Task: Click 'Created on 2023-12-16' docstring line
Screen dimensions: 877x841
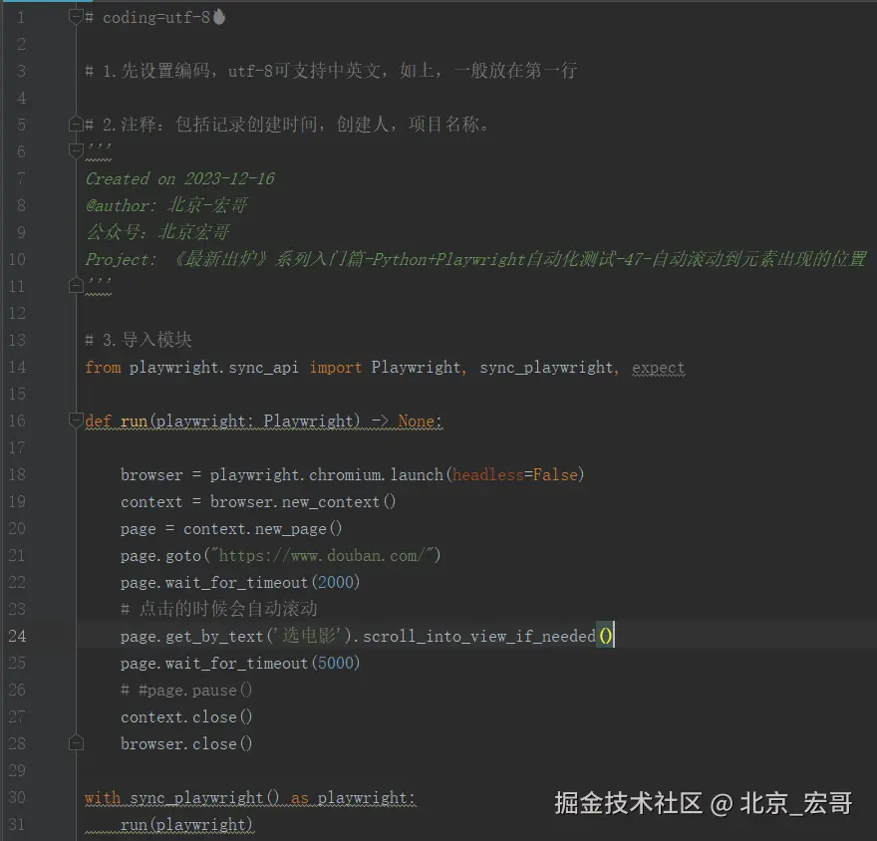Action: click(x=179, y=179)
